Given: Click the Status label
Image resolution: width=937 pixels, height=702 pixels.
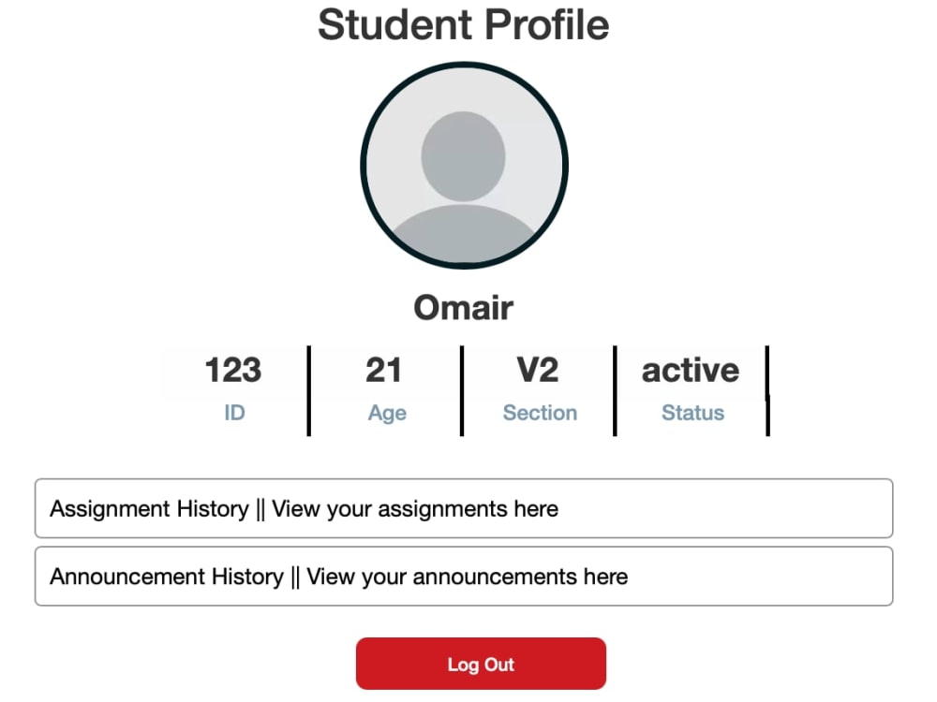Looking at the screenshot, I should pos(693,413).
